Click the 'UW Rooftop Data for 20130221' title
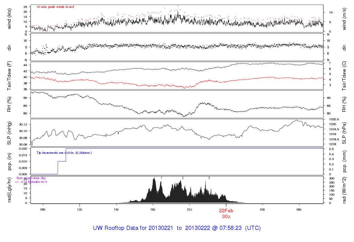The height and width of the screenshot is (242, 354). (x=133, y=228)
